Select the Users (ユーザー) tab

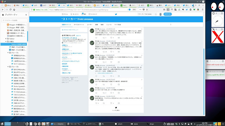coord(90,24)
